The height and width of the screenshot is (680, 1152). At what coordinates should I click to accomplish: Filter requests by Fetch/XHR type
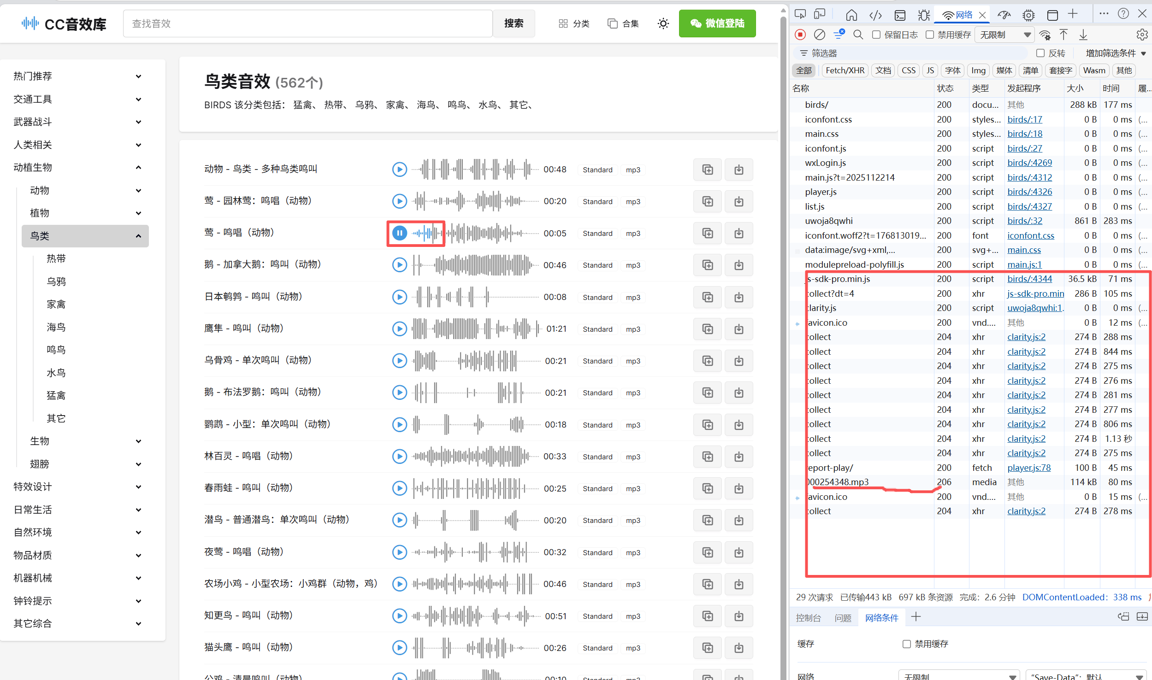[x=845, y=70]
